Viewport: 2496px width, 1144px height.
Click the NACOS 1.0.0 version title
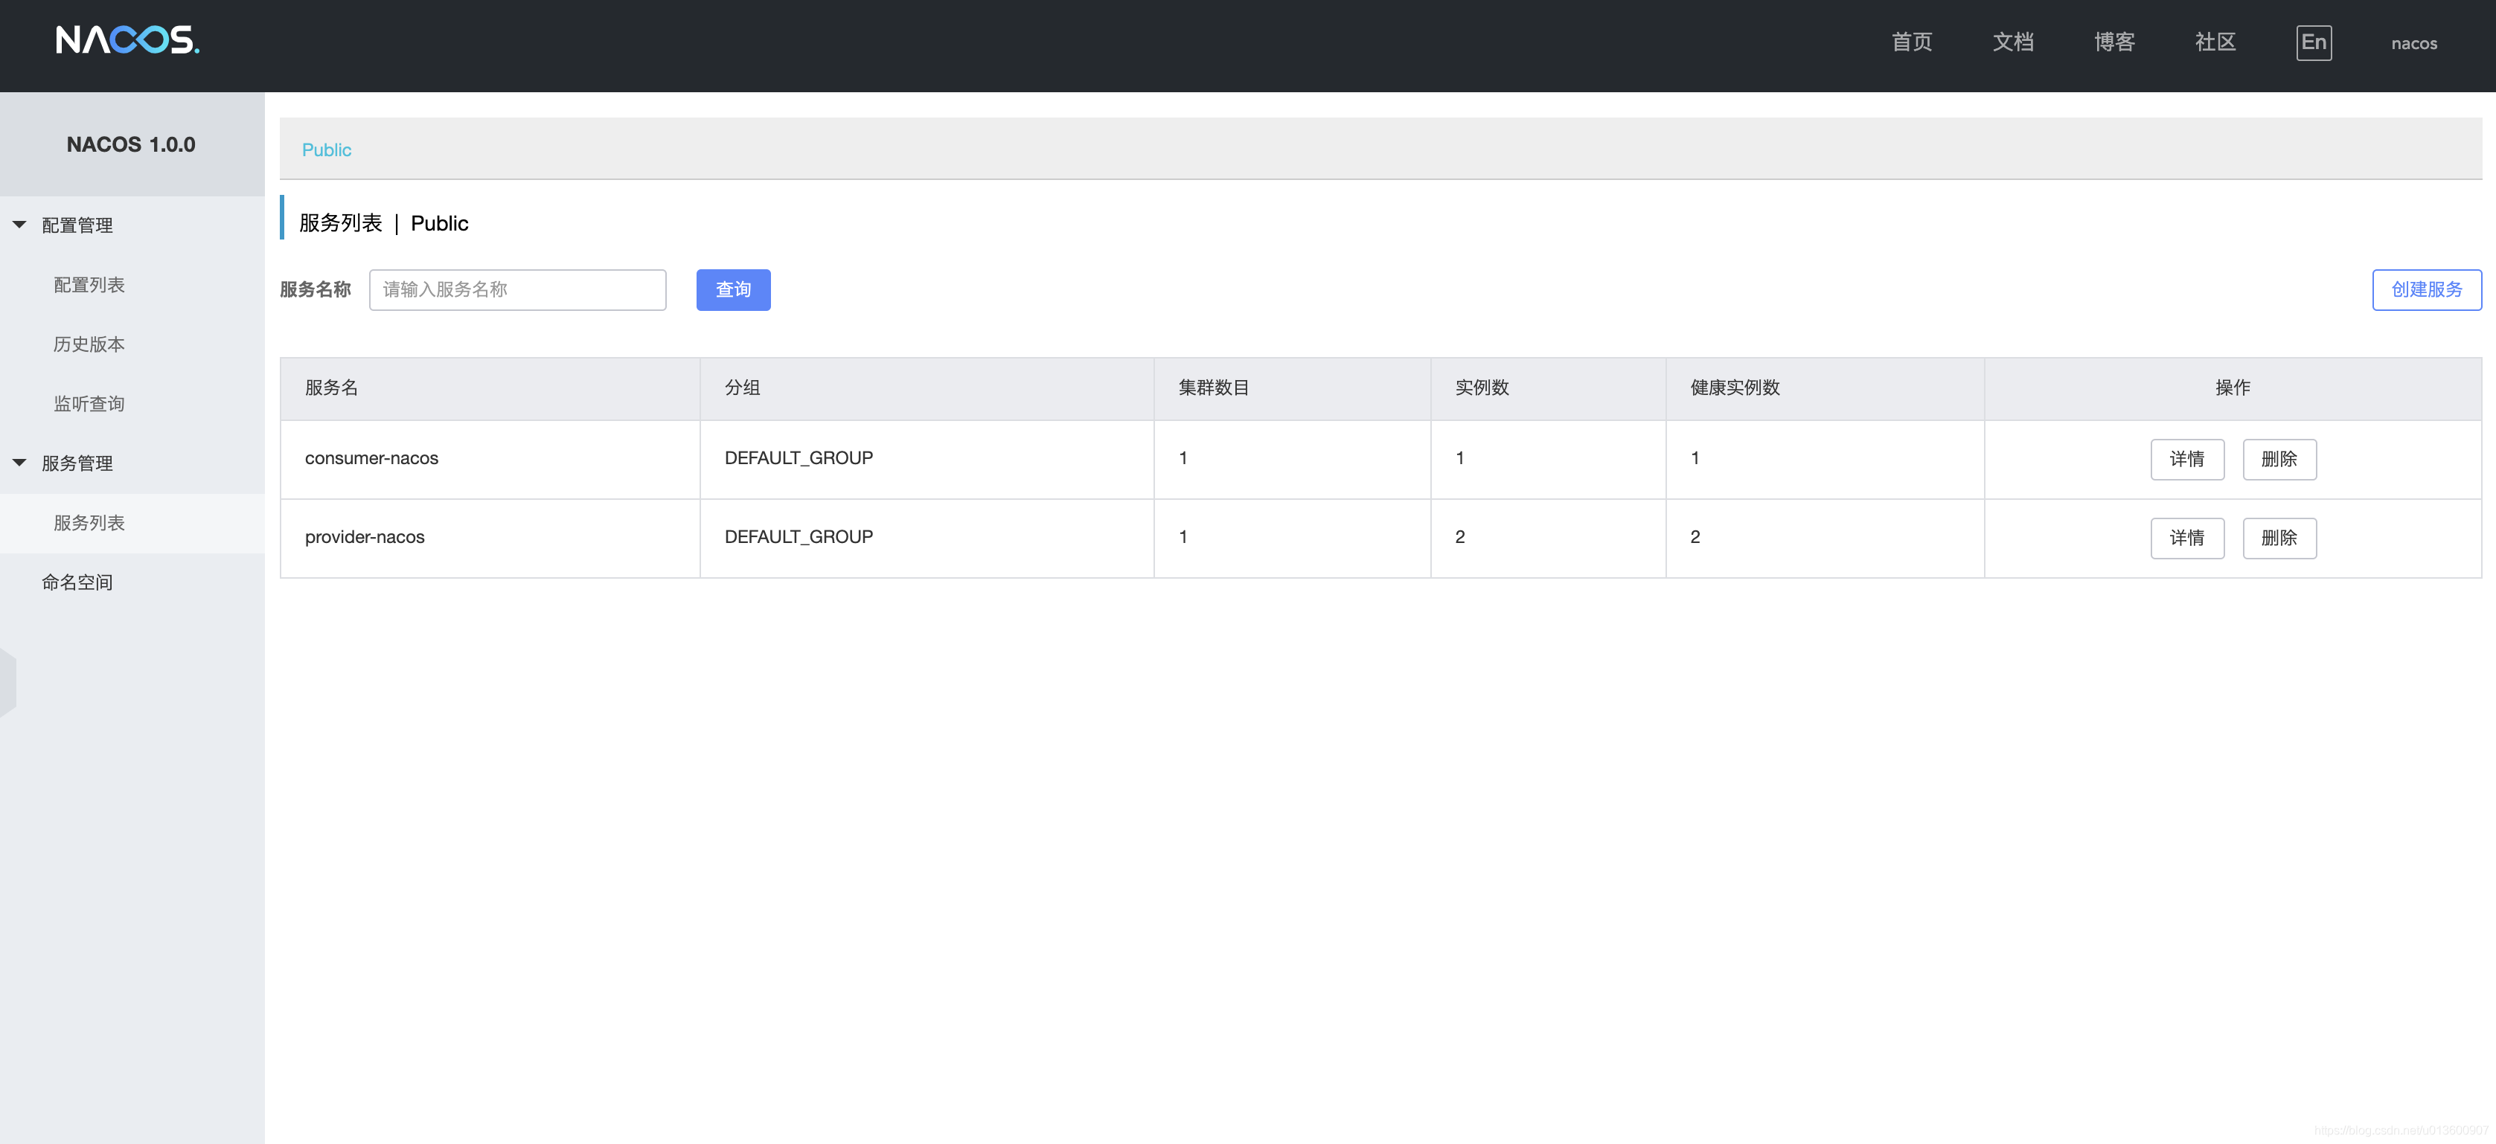131,144
